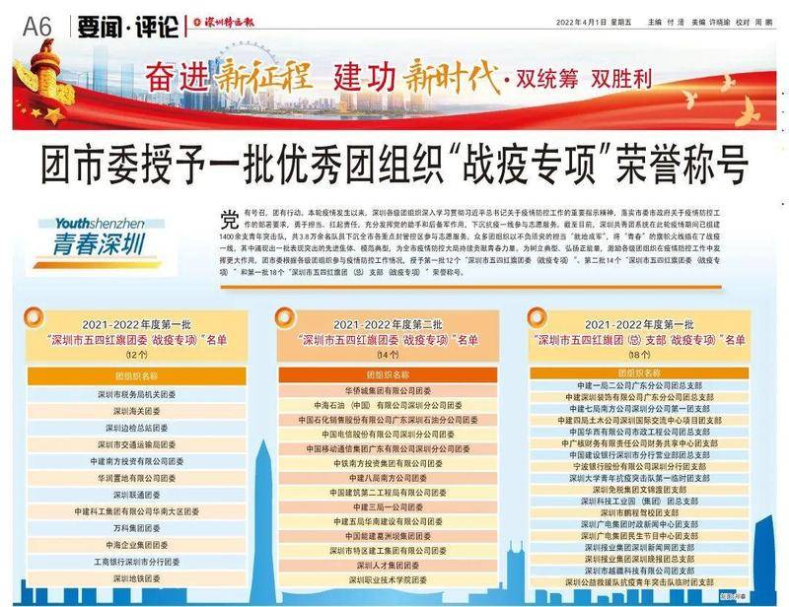789x607 pixels.
Task: Click the credit "美编 许晓瑜"
Action: tap(710, 22)
